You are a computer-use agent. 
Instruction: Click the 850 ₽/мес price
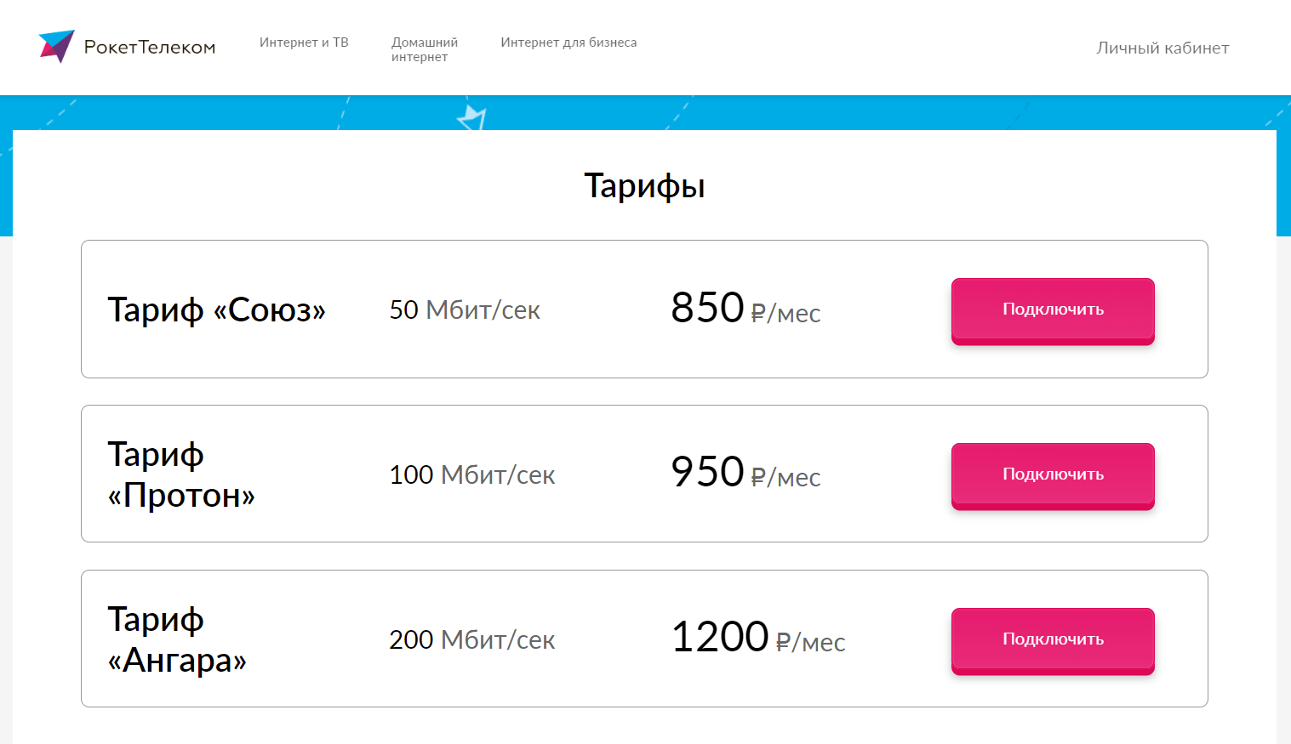click(745, 309)
